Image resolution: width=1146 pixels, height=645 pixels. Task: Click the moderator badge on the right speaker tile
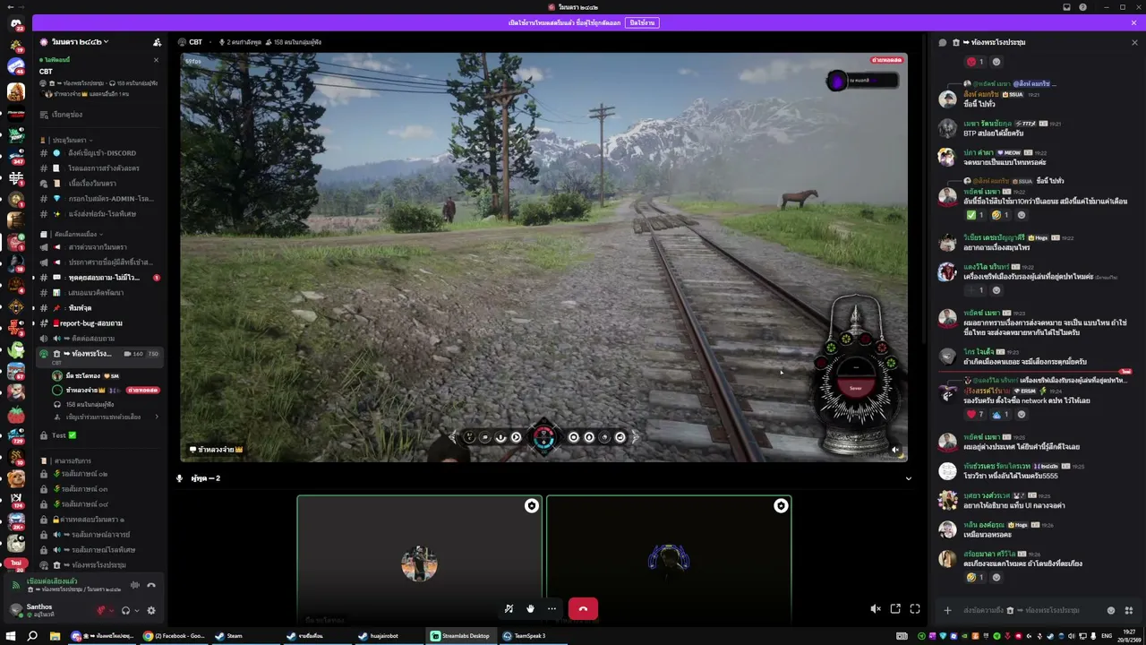pyautogui.click(x=781, y=506)
